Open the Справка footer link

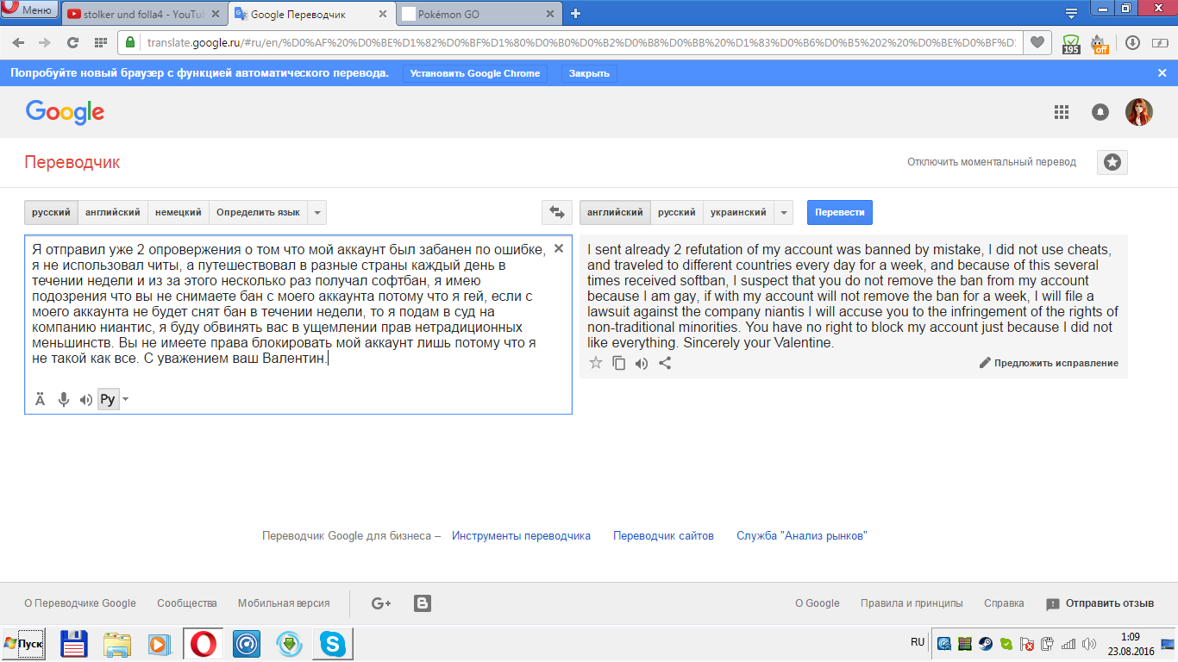[1004, 603]
